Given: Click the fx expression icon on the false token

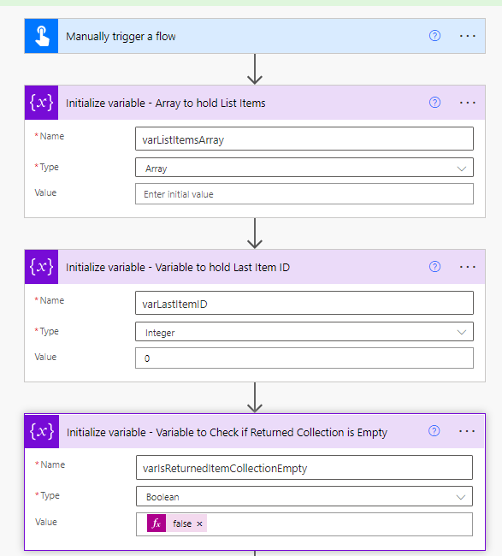Looking at the screenshot, I should click(157, 523).
